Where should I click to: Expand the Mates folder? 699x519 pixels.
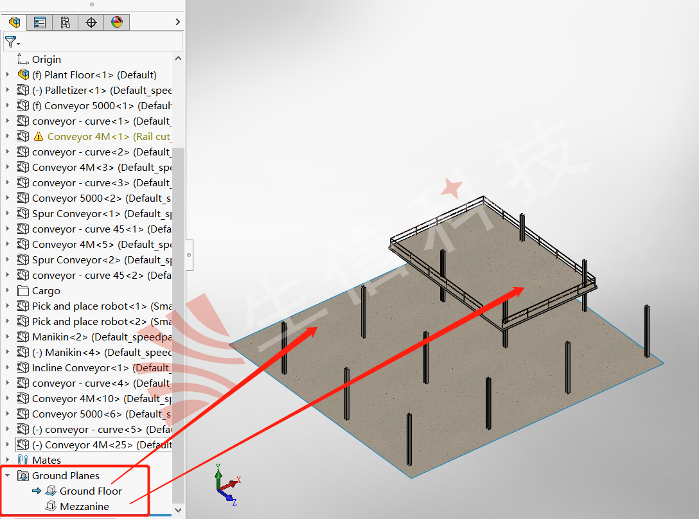[x=8, y=461]
